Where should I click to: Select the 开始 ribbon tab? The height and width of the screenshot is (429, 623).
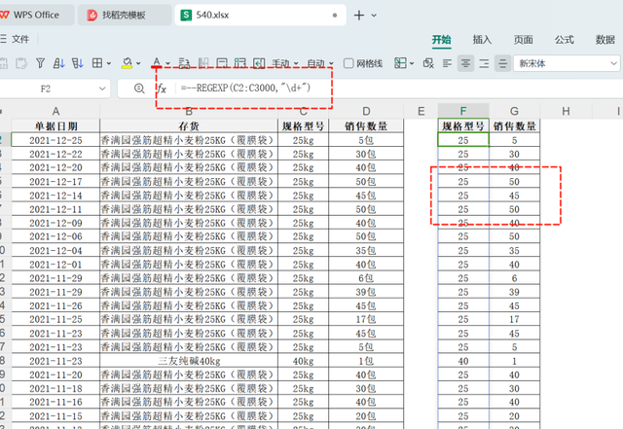click(441, 40)
